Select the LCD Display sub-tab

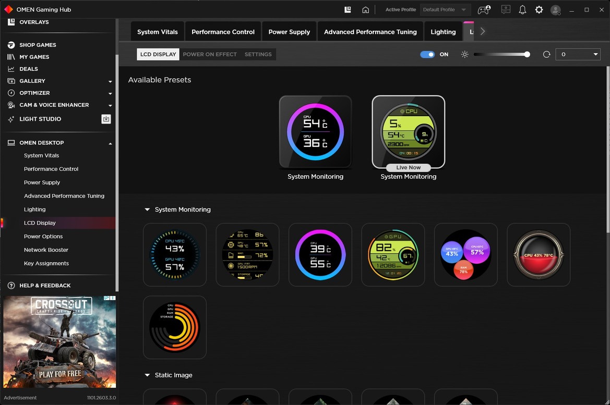pos(158,54)
